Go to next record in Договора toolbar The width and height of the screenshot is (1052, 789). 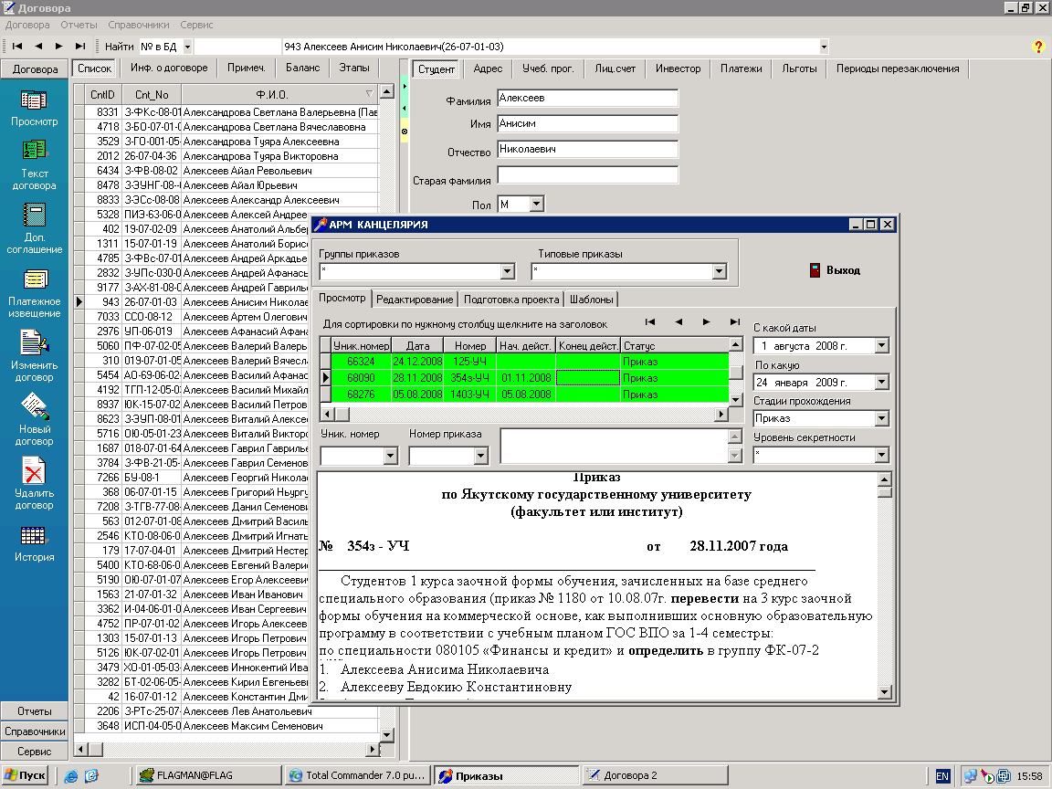tap(59, 47)
